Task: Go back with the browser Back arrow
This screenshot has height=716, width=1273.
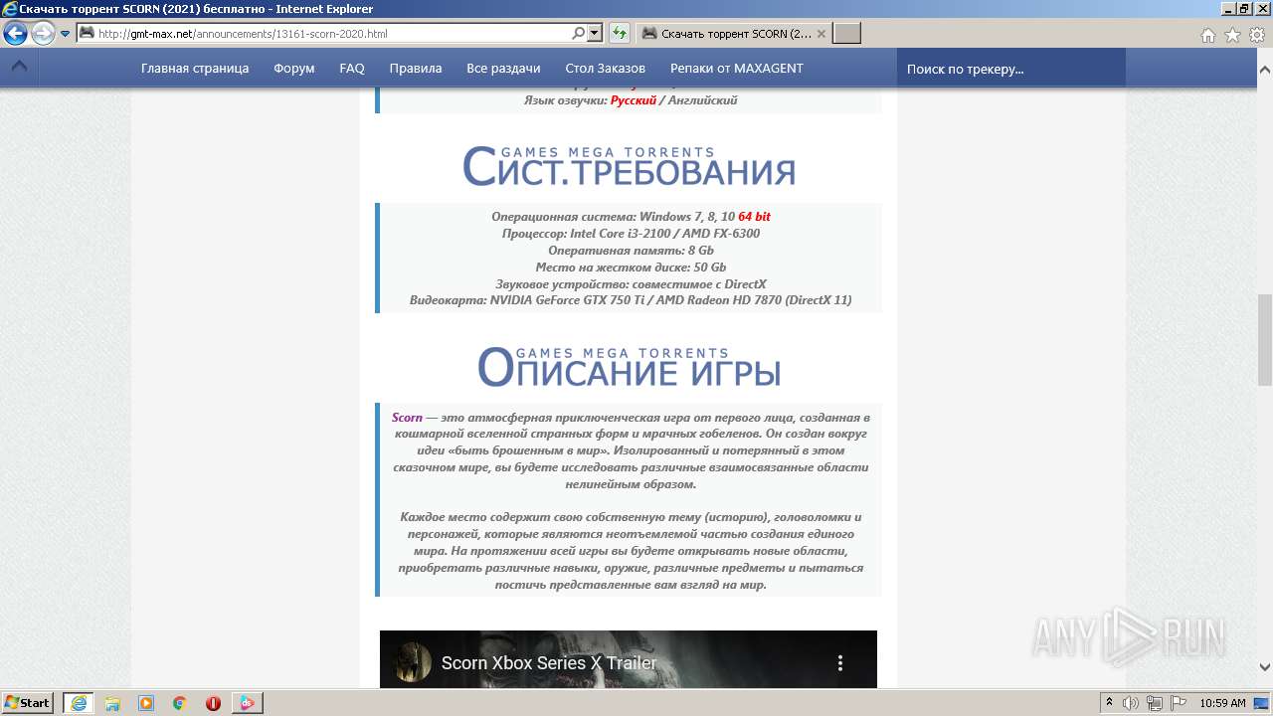Action: click(x=15, y=34)
